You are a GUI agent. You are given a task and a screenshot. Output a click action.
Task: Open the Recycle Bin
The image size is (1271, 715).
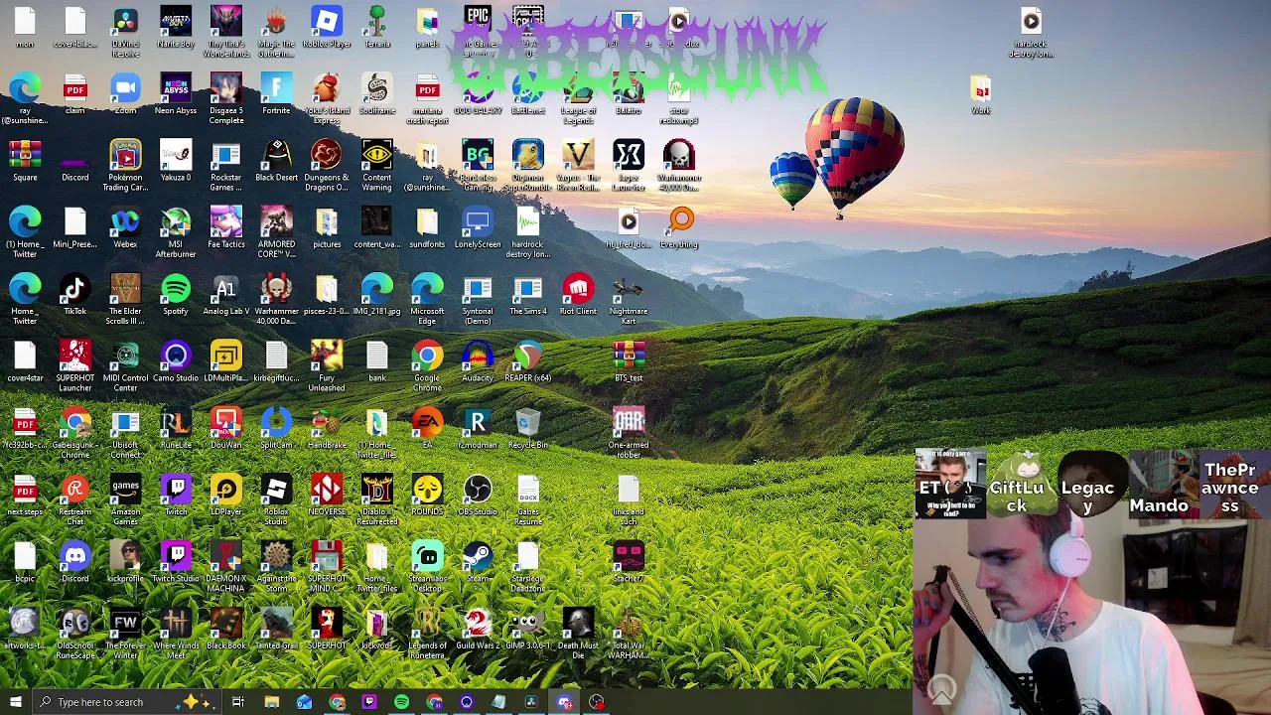[x=528, y=428]
